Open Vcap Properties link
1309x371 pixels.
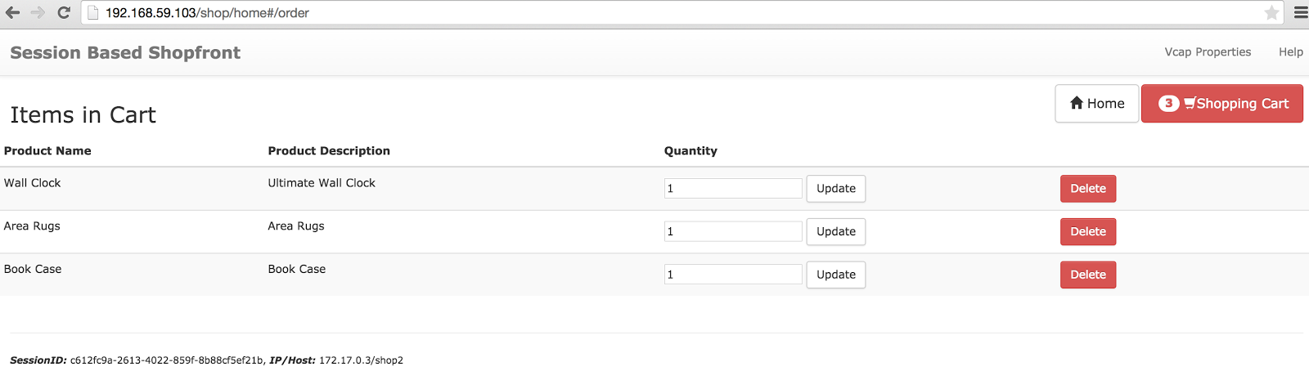coord(1208,52)
